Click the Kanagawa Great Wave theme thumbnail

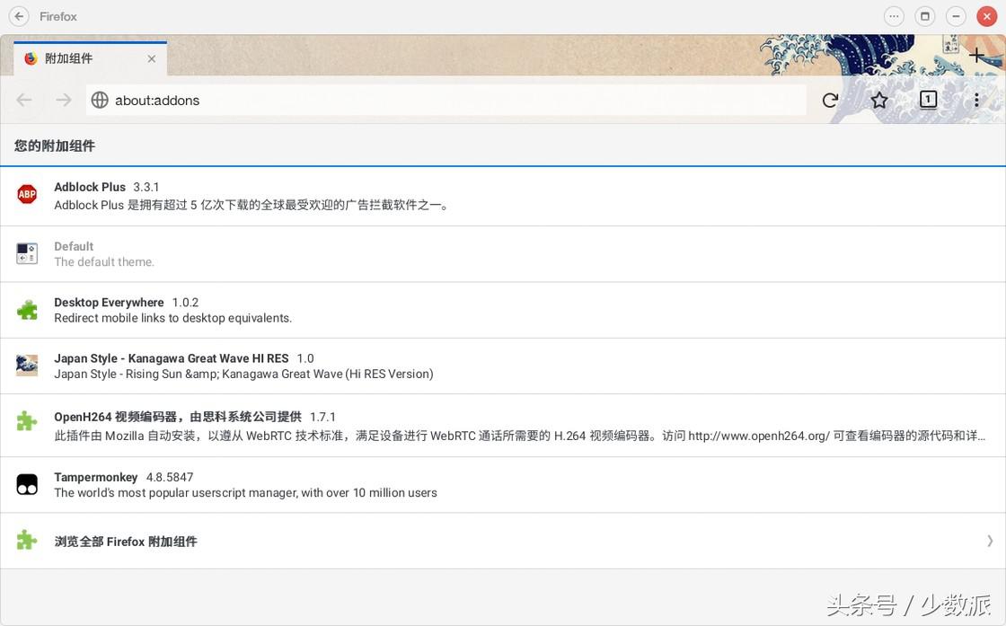pos(27,366)
